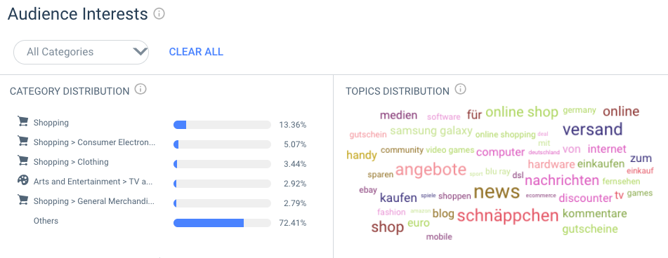This screenshot has height=258, width=668.
Task: Click cart icon for Shopping > Consumer Electronics
Action: pos(22,141)
